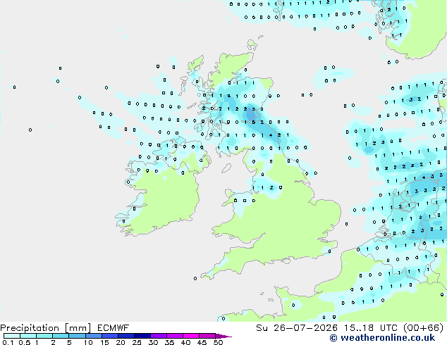Click the 20–25 mm legend swatch
Viewport: 447px width, 345px height.
click(x=125, y=336)
